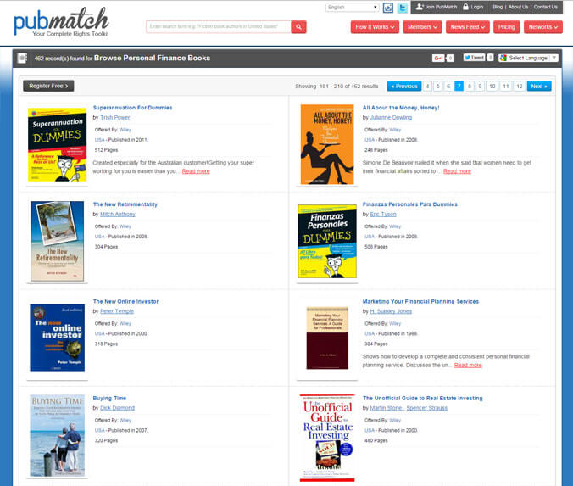Open Superannuation For Dummies cover thumbnail
The height and width of the screenshot is (486, 573).
[58, 145]
